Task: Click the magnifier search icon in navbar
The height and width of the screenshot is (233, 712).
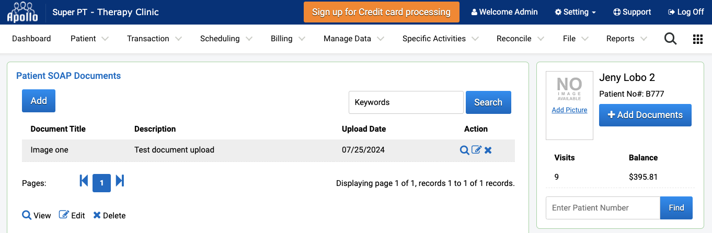Action: click(x=670, y=39)
